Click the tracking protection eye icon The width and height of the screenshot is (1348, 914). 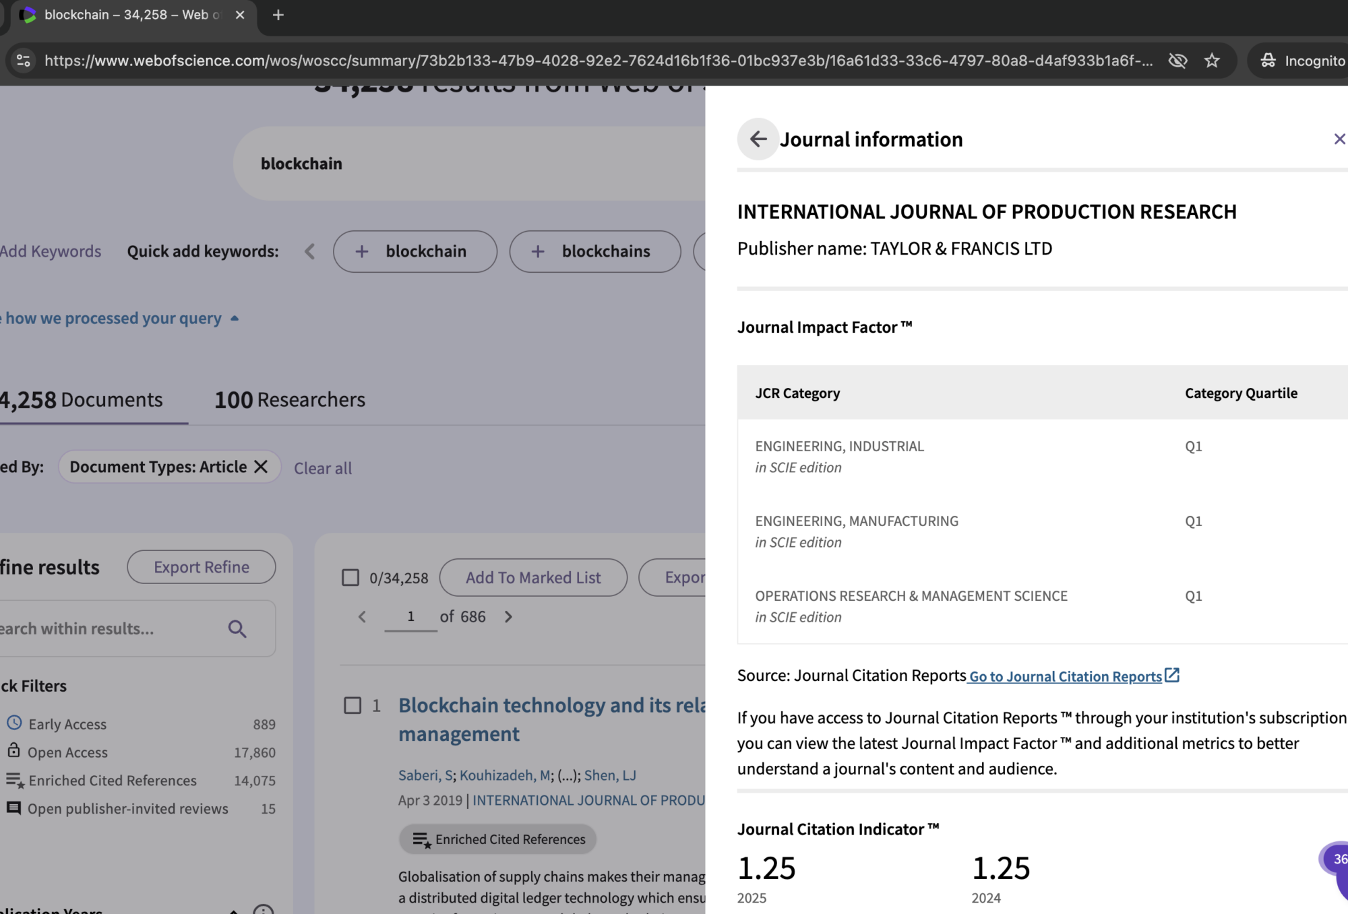(1177, 61)
